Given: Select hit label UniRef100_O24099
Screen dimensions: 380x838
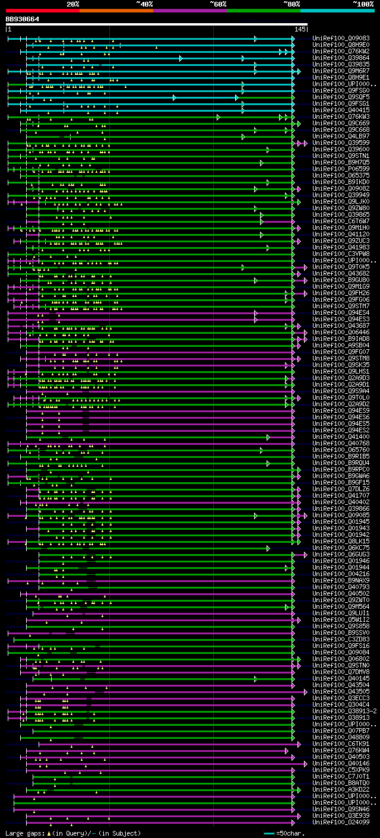Looking at the screenshot, I should (341, 822).
